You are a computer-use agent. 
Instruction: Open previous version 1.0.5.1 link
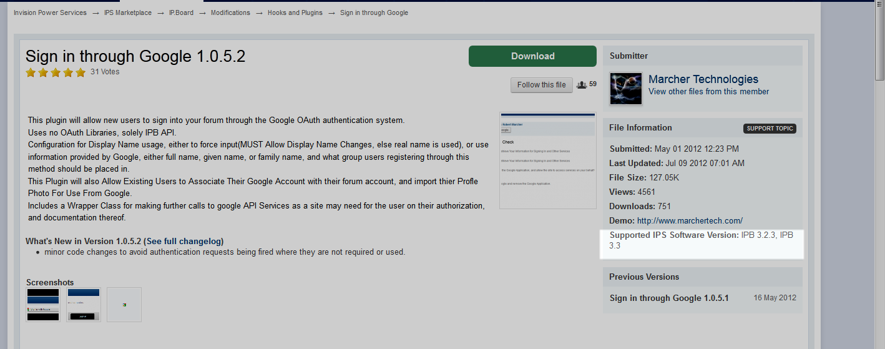pos(669,298)
